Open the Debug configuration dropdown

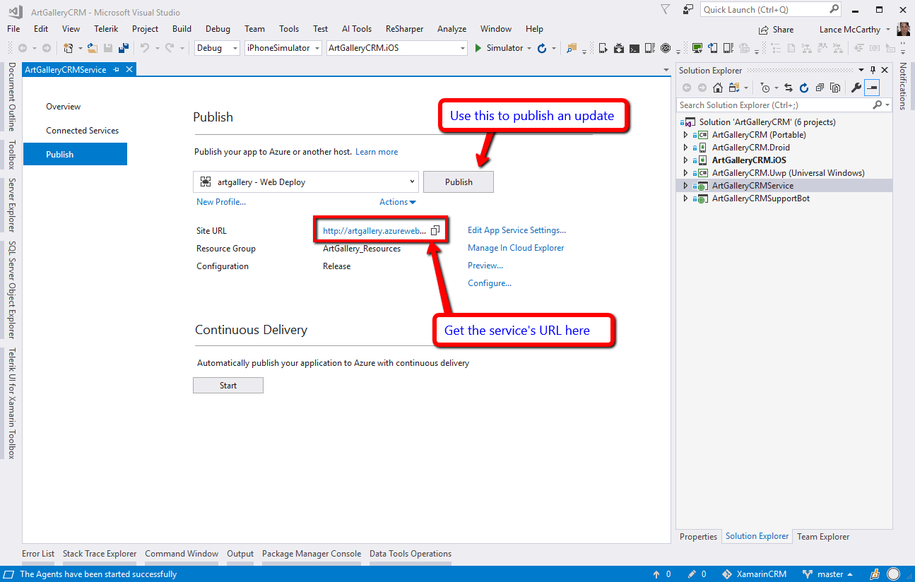[x=218, y=48]
